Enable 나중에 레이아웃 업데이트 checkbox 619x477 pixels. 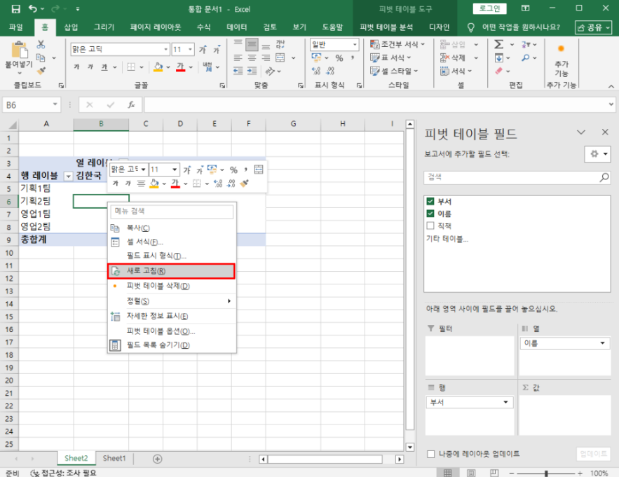pos(430,454)
